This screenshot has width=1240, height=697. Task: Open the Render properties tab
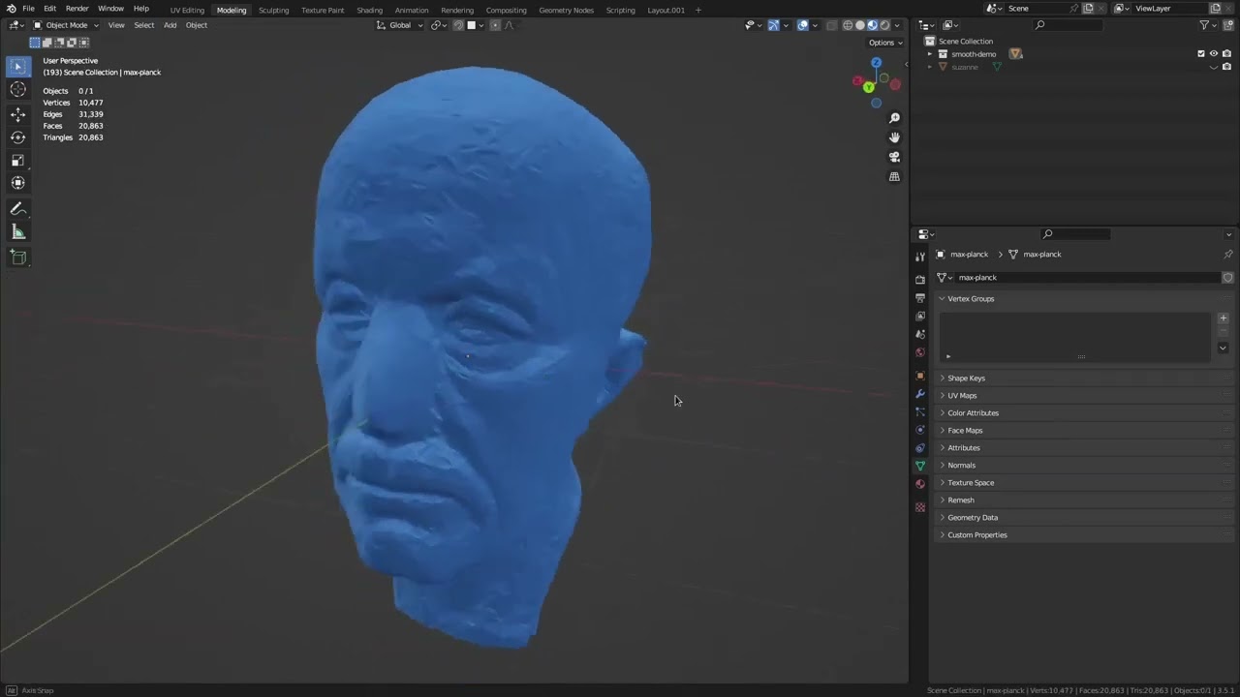click(x=920, y=280)
